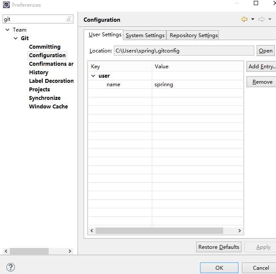The height and width of the screenshot is (274, 276).
Task: Open forward history dropdown arrow
Action: pos(270,19)
